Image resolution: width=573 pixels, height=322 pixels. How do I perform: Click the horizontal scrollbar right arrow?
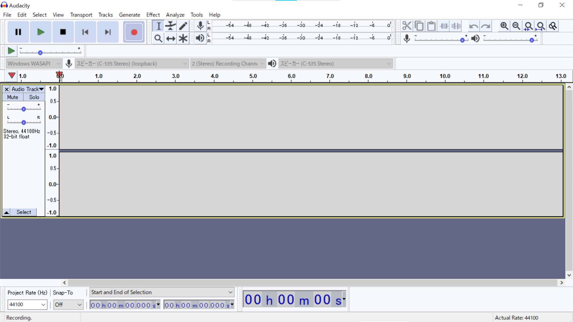click(x=562, y=283)
